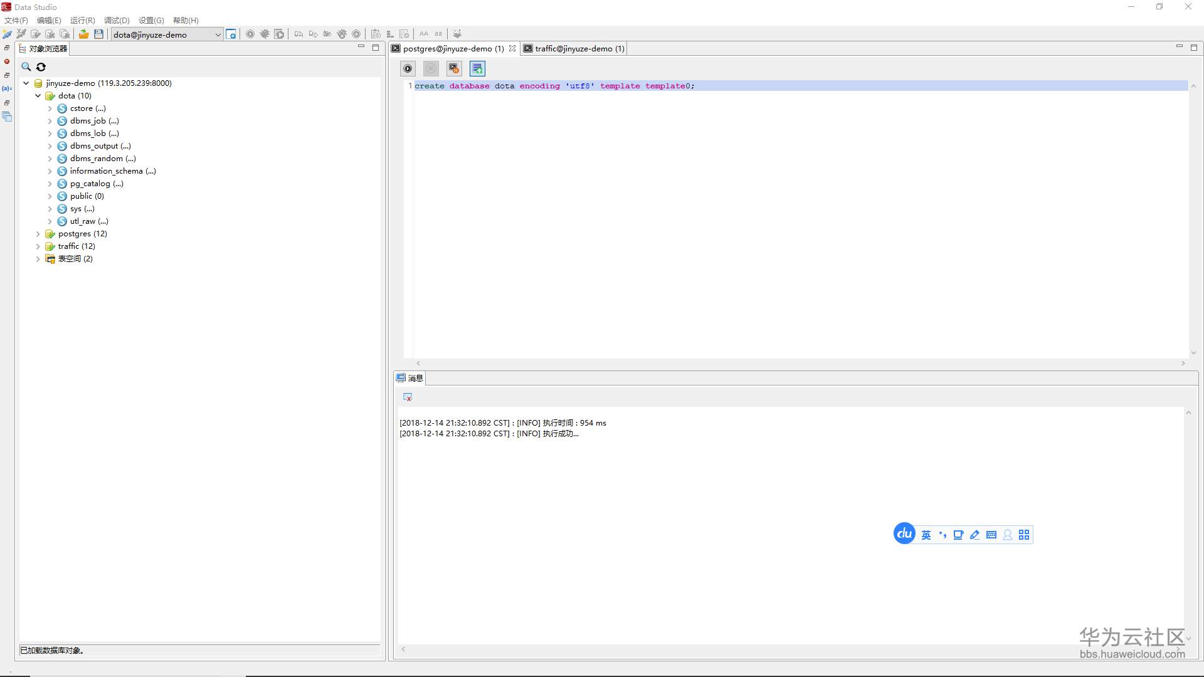
Task: Expand the postgres (12) database node
Action: point(38,234)
